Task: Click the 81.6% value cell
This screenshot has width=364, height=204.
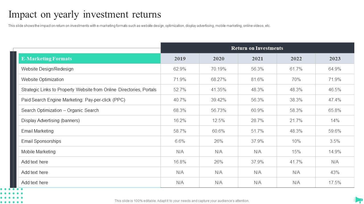Action: point(257,79)
